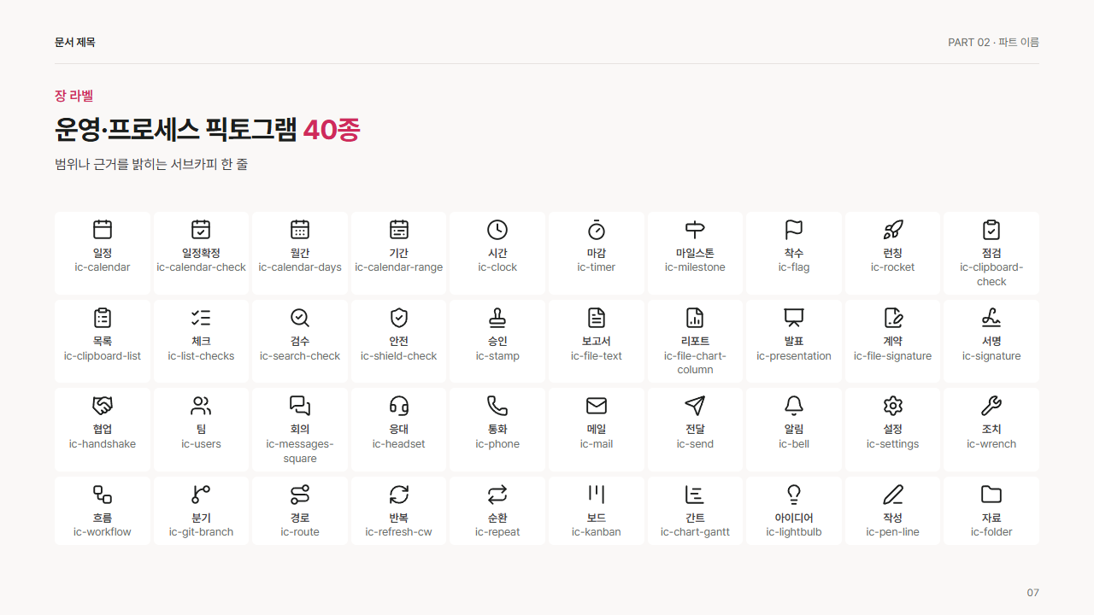Viewport: 1094px width, 615px height.
Task: Click the headset icon above 응대
Action: coord(399,406)
